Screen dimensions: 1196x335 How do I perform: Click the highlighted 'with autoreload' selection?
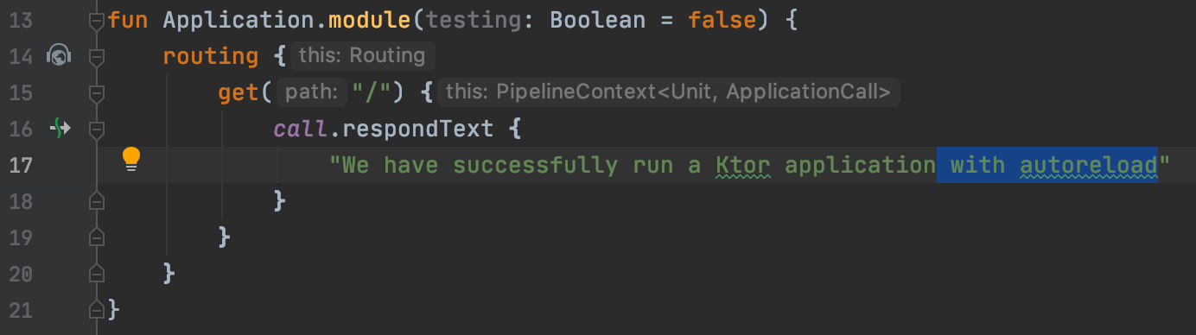tap(1047, 164)
